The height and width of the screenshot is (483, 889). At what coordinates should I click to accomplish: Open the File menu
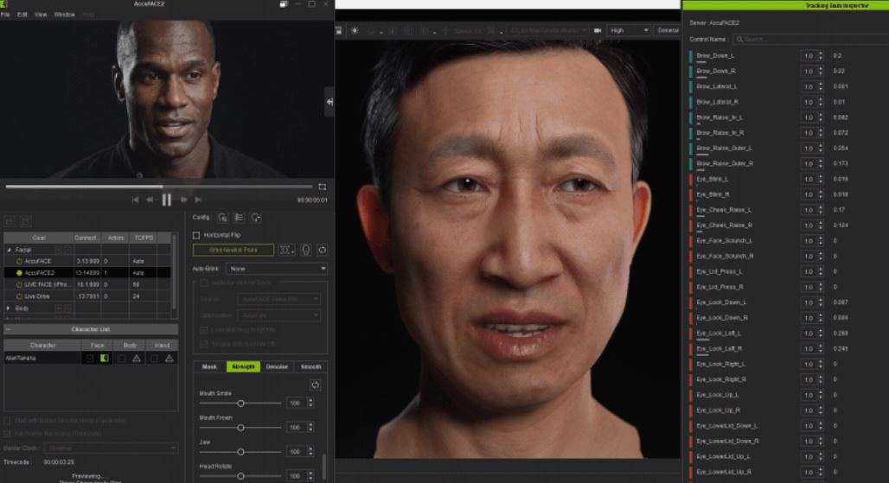5,15
